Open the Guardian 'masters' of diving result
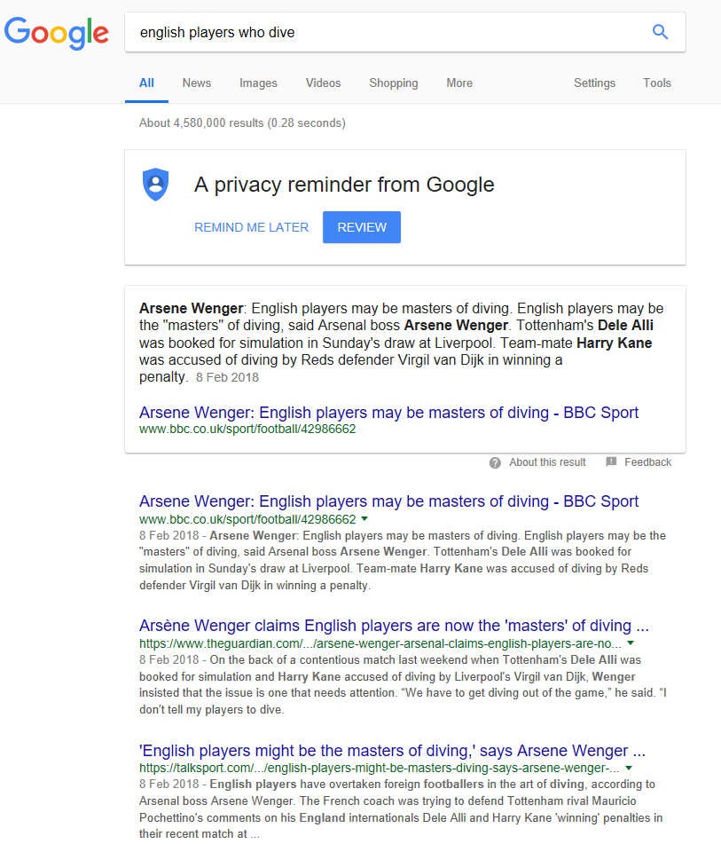The width and height of the screenshot is (721, 844). (394, 626)
